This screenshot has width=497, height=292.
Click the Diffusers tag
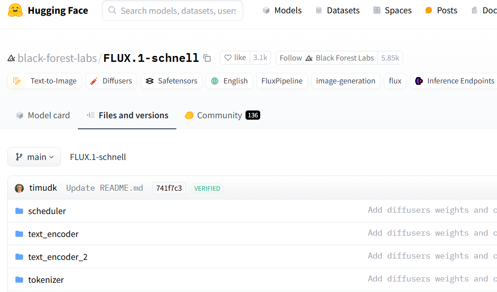[x=111, y=81]
